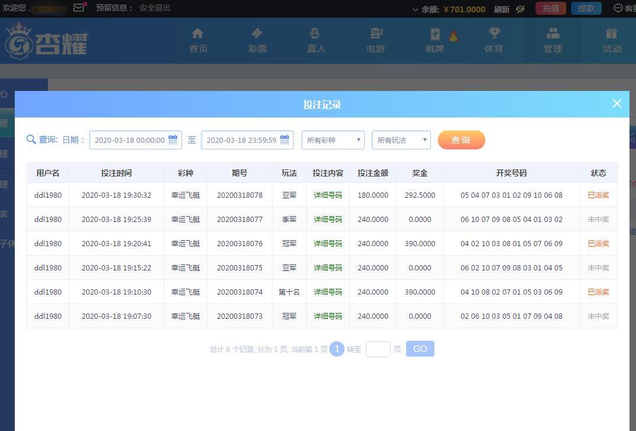Open the 首页 home icon

point(198,34)
